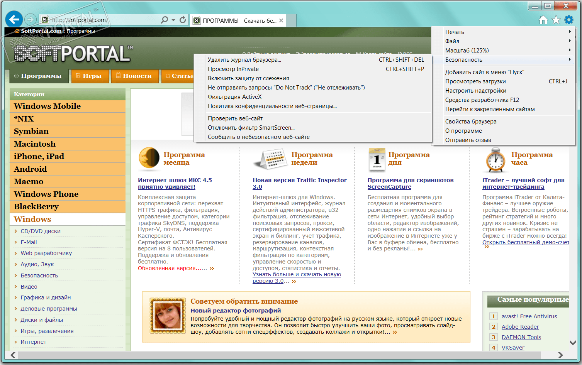Choose Отключить фильтр SmartScreen...
Viewport: 582px width, 365px height.
(x=313, y=127)
